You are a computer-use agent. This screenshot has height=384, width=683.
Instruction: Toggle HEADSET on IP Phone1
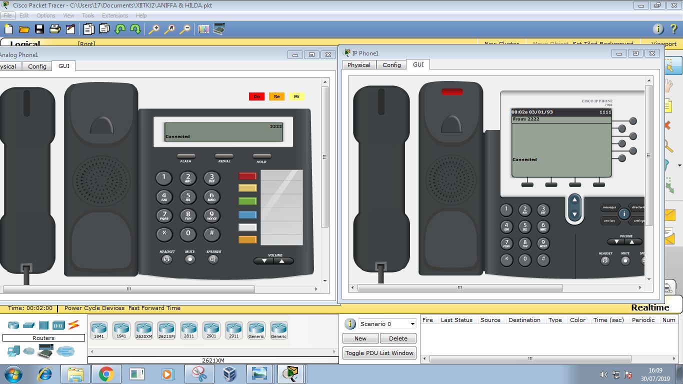pos(605,260)
